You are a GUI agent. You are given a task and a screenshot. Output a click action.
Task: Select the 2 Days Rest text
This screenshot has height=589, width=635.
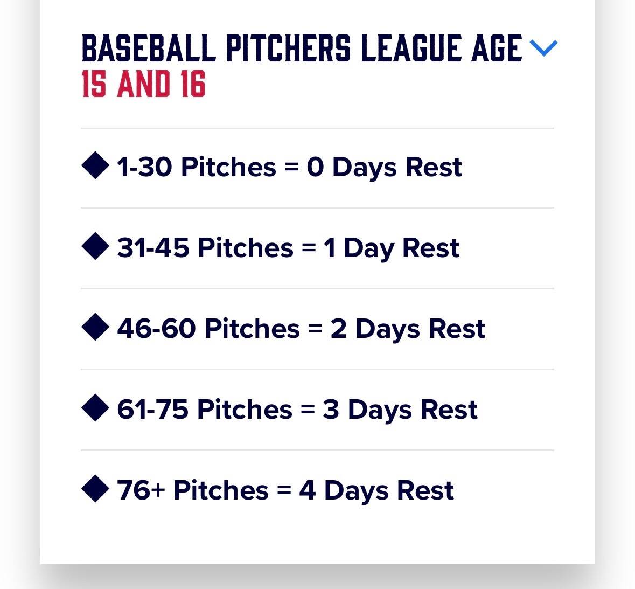tap(408, 329)
